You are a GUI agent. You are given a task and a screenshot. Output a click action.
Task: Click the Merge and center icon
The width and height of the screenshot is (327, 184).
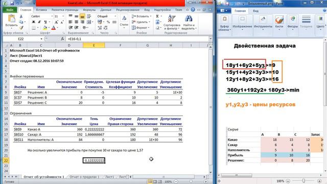(x=89, y=22)
